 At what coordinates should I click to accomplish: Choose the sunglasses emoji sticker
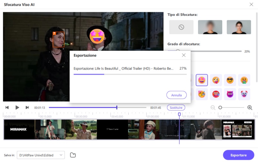click(230, 80)
